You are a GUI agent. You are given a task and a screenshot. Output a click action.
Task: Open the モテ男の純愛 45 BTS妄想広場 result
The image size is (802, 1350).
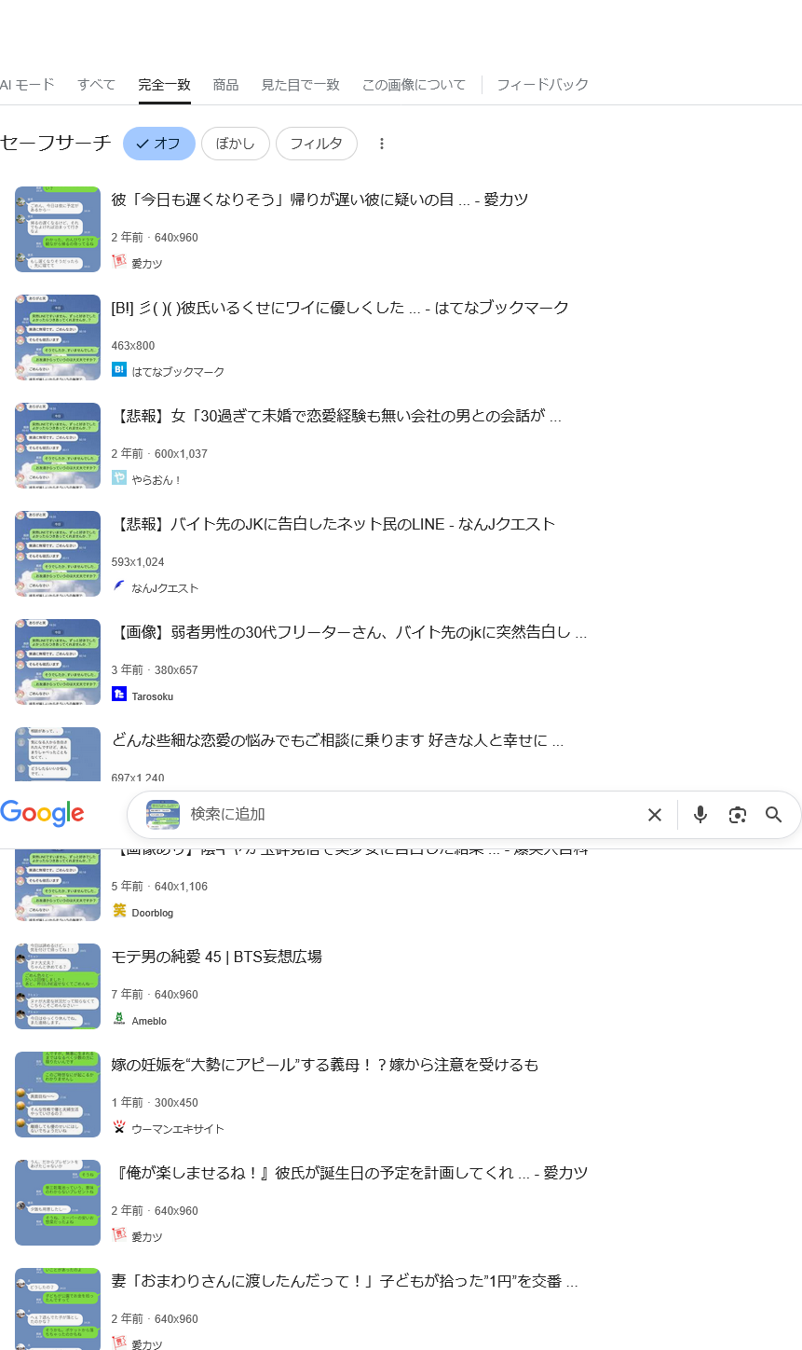click(x=217, y=957)
